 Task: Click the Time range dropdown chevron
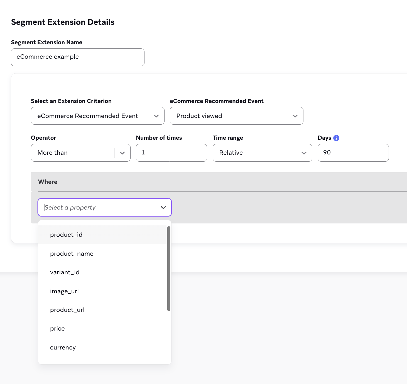click(x=303, y=153)
